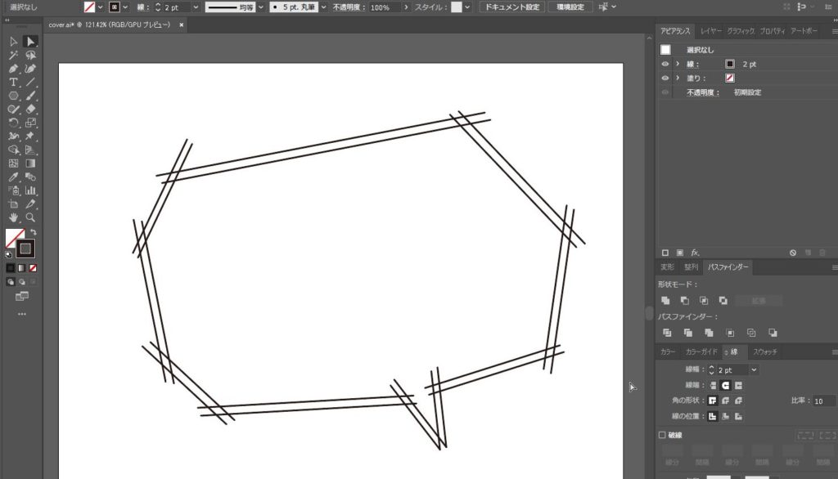Toggle visibility of the 塗り fill attribute
The width and height of the screenshot is (838, 479).
coord(665,78)
